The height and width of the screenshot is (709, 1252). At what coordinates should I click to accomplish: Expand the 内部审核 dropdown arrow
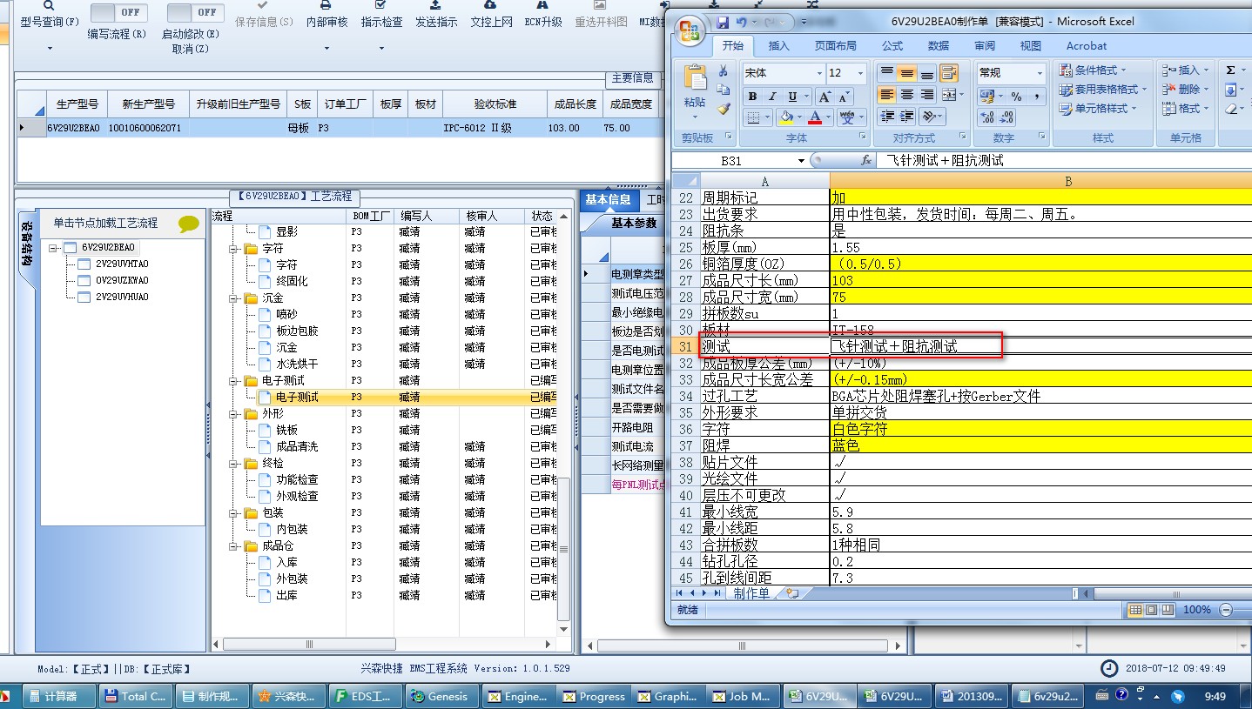click(326, 48)
